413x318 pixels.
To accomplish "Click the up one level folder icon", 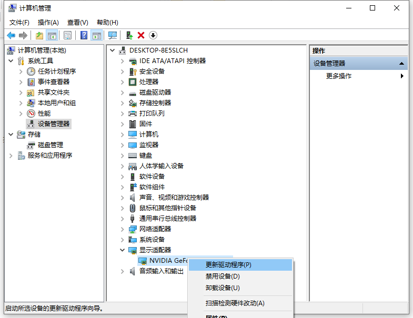I will 39,35.
